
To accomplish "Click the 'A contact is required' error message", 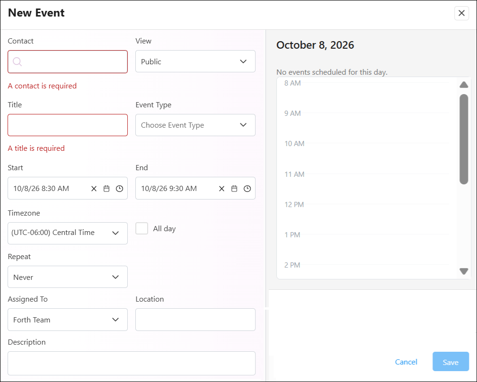I will (x=42, y=86).
